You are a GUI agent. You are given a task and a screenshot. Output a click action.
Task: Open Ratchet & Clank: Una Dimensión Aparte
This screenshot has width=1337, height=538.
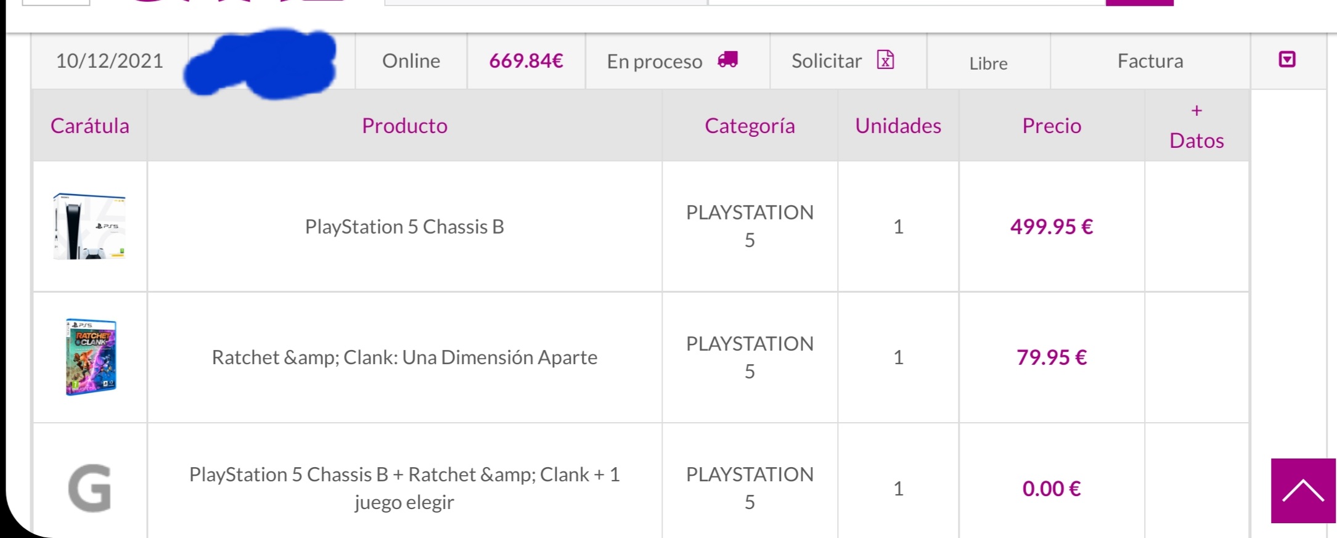coord(404,357)
